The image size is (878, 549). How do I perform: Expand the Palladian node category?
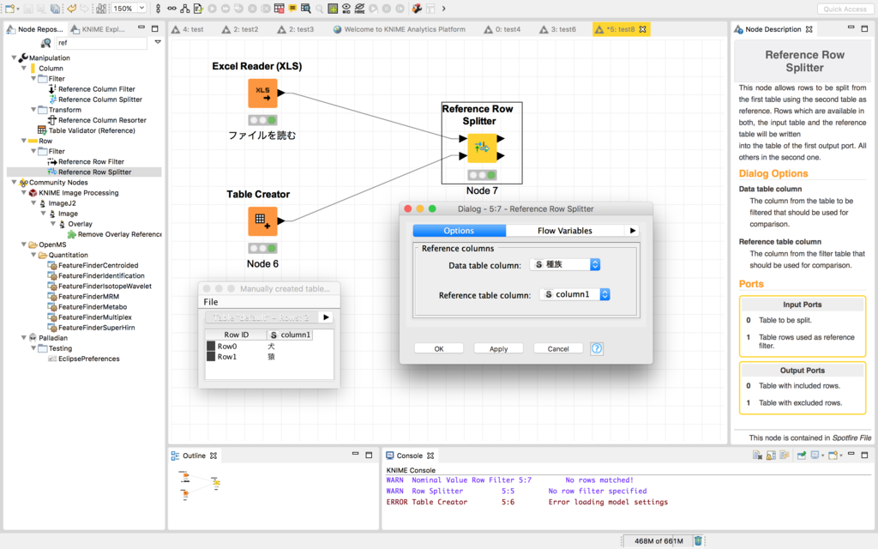(x=23, y=337)
